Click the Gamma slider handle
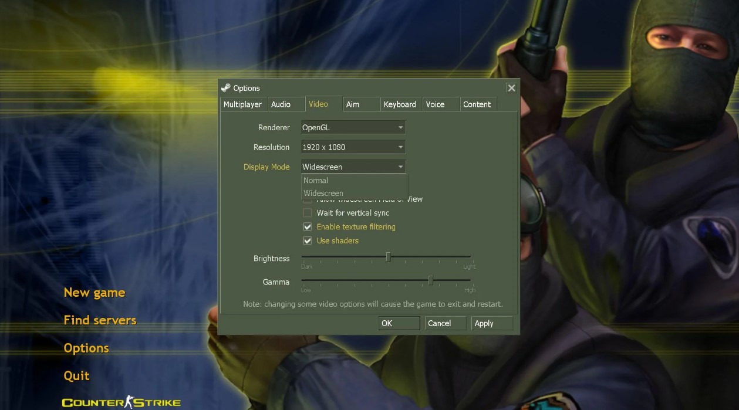This screenshot has height=410, width=739. [430, 280]
